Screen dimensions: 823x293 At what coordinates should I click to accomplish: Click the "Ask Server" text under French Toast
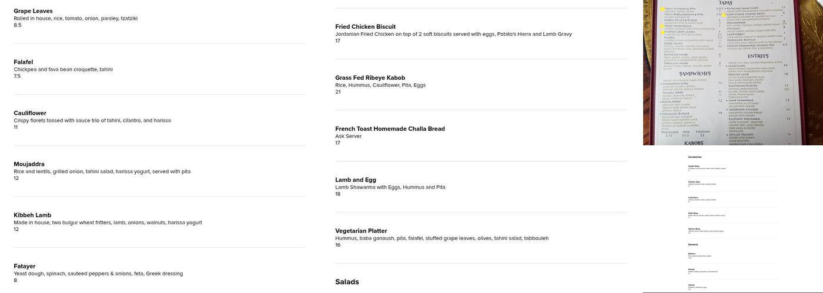(348, 137)
